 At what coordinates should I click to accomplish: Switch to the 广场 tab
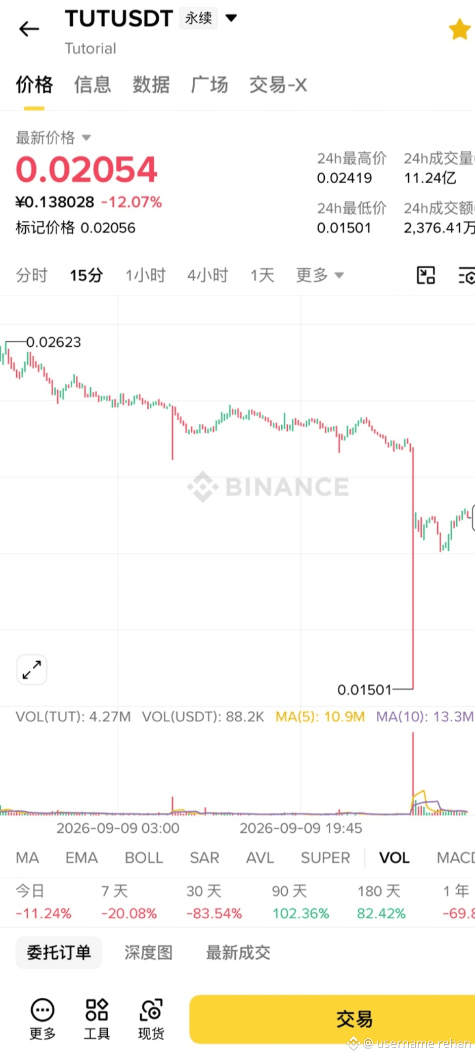click(x=209, y=85)
